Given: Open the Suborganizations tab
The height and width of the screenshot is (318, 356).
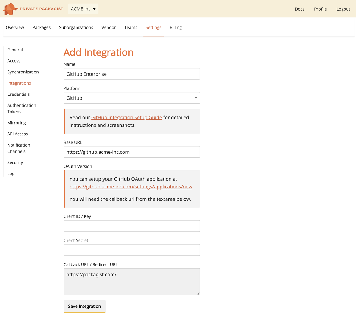Looking at the screenshot, I should (76, 27).
